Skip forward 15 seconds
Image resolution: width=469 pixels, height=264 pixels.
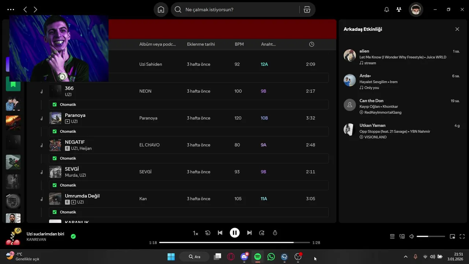pos(262,233)
